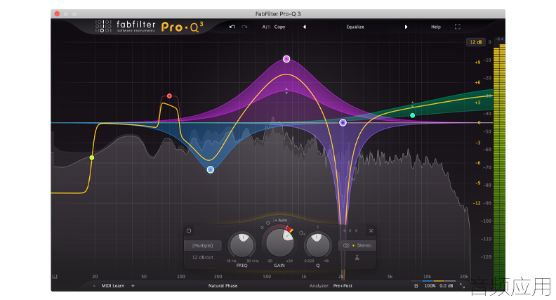Open the 12 dB display range dropdown
This screenshot has width=556, height=300.
click(x=475, y=42)
